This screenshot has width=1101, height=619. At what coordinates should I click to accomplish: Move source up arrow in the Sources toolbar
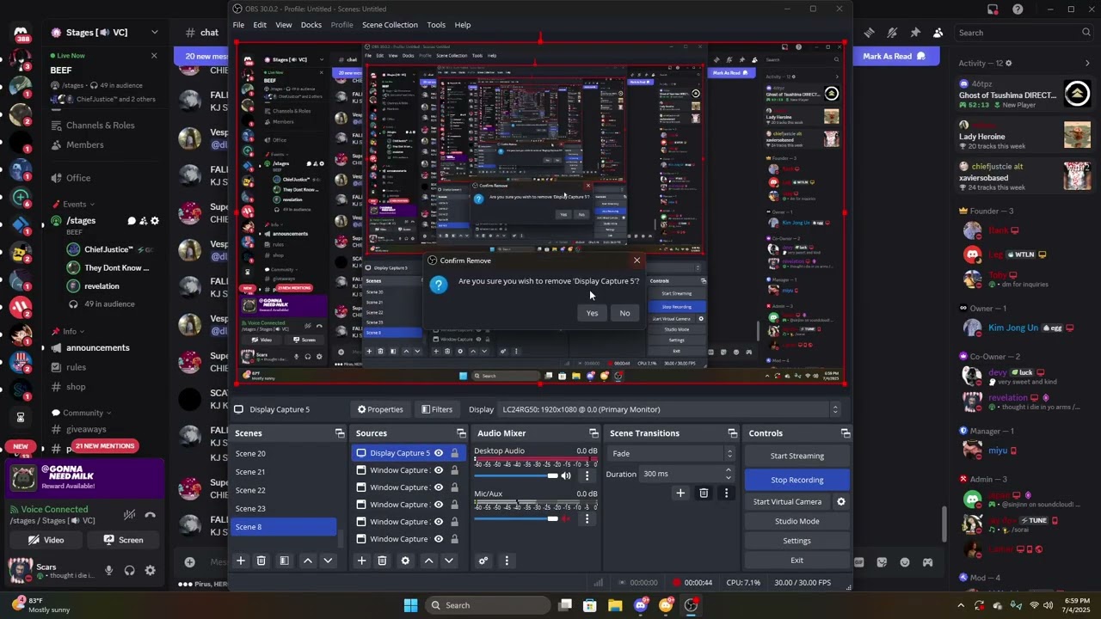(x=428, y=561)
